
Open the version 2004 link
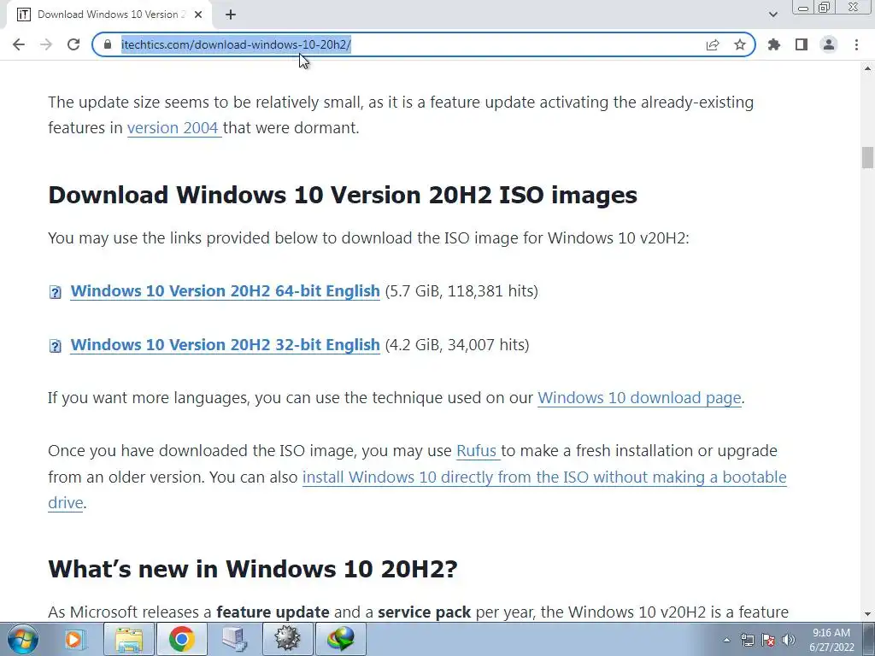[174, 128]
